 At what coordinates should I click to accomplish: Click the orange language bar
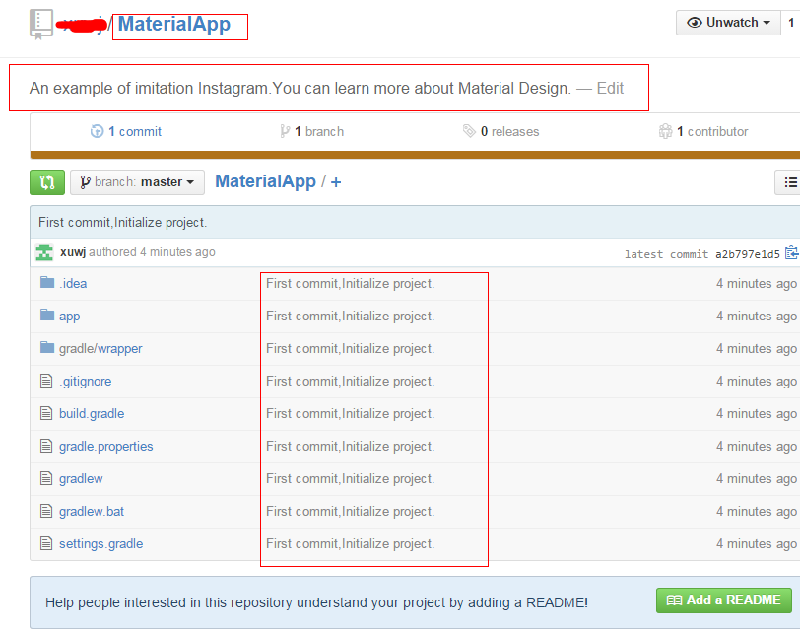tap(415, 155)
